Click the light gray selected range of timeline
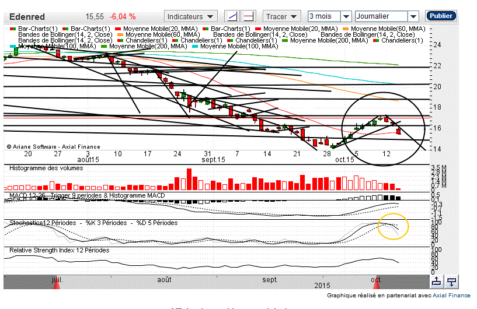 pos(217,282)
